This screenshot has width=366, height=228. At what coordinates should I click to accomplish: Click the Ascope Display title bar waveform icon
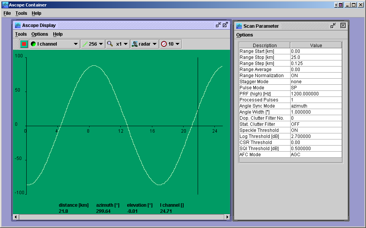coord(18,25)
